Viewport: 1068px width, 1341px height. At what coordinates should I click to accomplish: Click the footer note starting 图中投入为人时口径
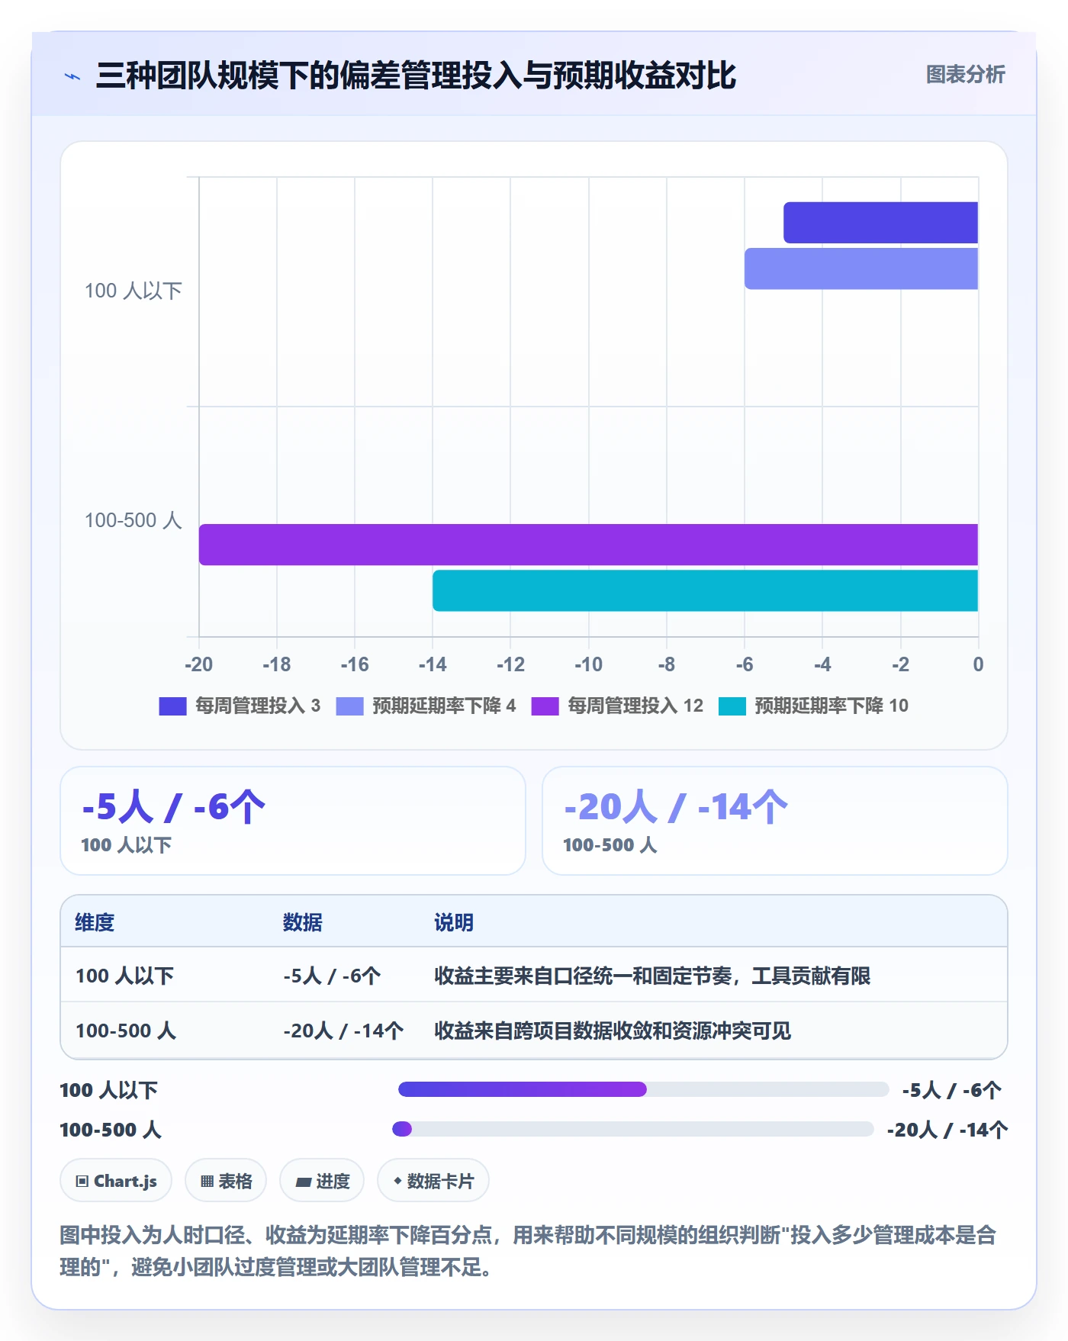pyautogui.click(x=528, y=1251)
